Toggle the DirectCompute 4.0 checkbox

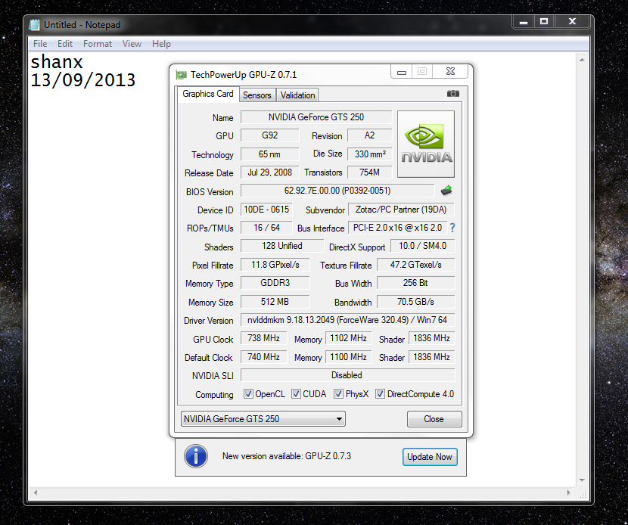pos(380,394)
